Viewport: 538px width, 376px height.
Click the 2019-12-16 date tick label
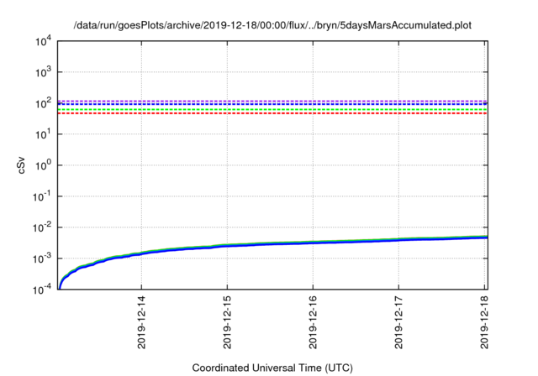point(313,322)
